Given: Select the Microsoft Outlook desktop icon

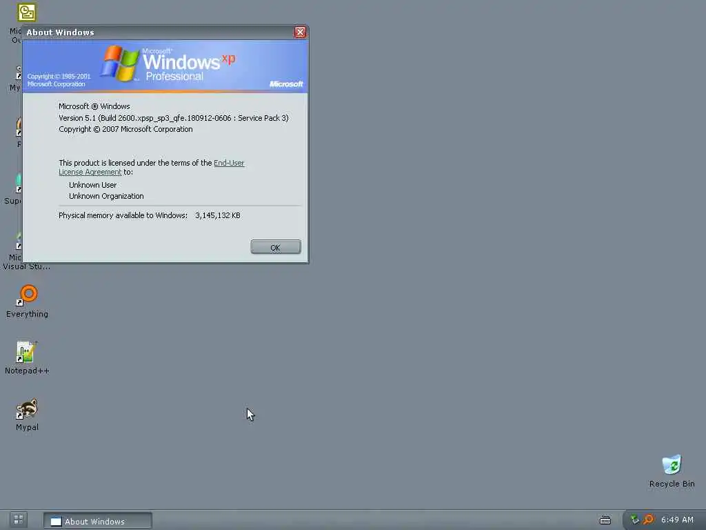Looking at the screenshot, I should point(26,12).
